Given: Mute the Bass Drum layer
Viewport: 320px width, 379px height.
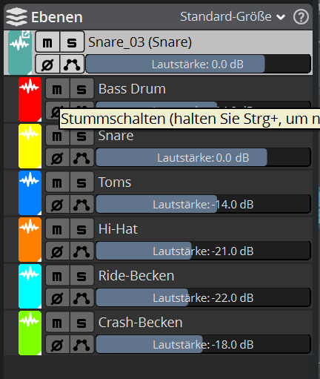Looking at the screenshot, I should click(x=57, y=88).
